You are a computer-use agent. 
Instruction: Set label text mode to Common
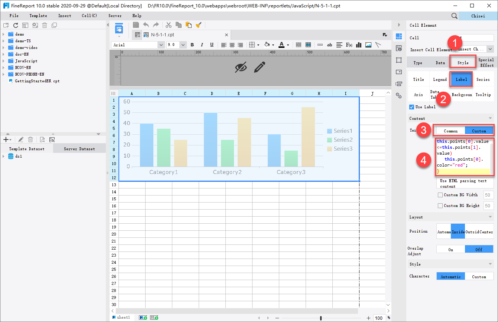pos(450,131)
